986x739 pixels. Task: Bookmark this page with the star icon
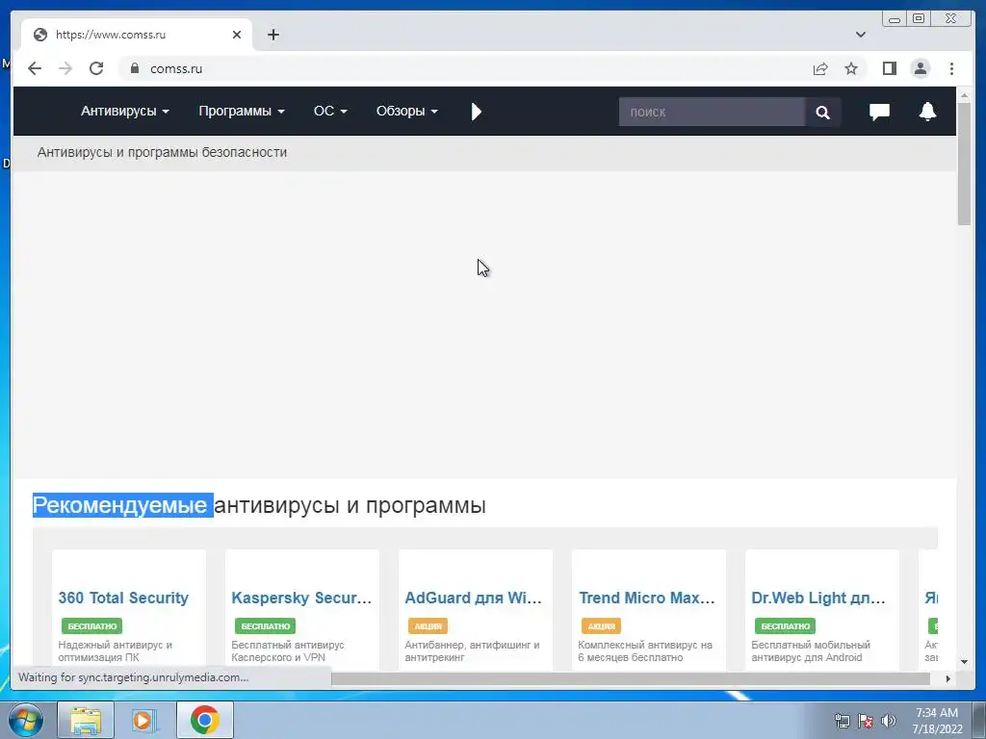tap(851, 68)
